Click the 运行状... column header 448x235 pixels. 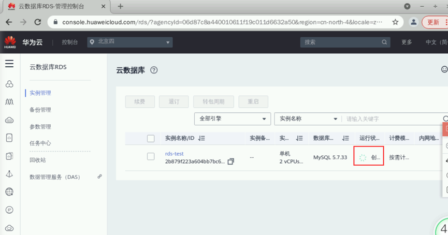[369, 138]
